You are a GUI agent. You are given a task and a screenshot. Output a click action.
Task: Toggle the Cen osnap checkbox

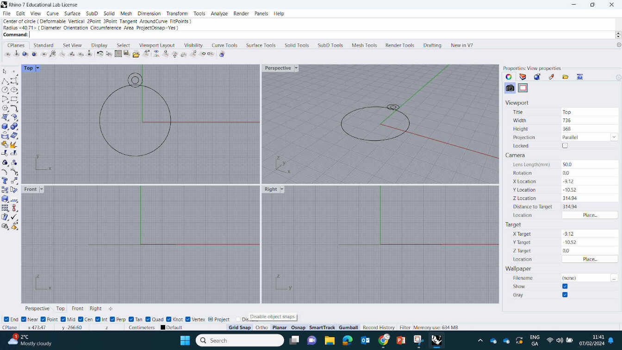tap(81, 319)
